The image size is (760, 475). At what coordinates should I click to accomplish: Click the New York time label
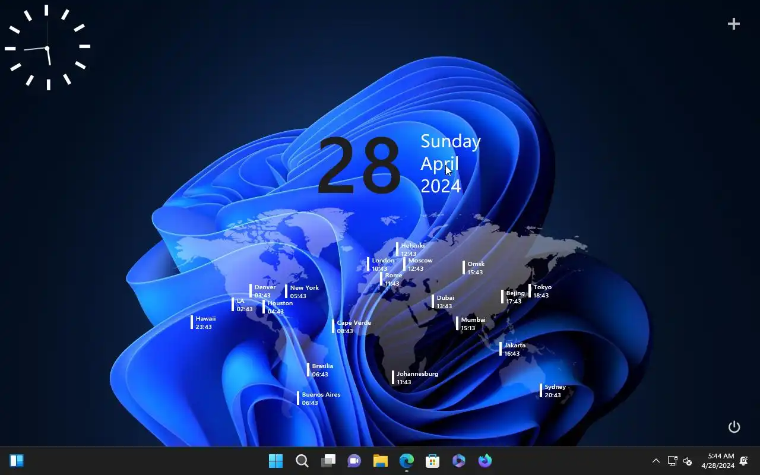point(302,292)
